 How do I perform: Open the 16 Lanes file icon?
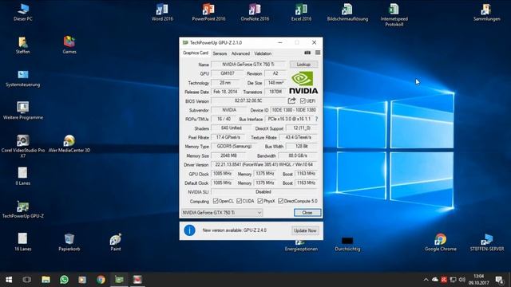pos(23,242)
